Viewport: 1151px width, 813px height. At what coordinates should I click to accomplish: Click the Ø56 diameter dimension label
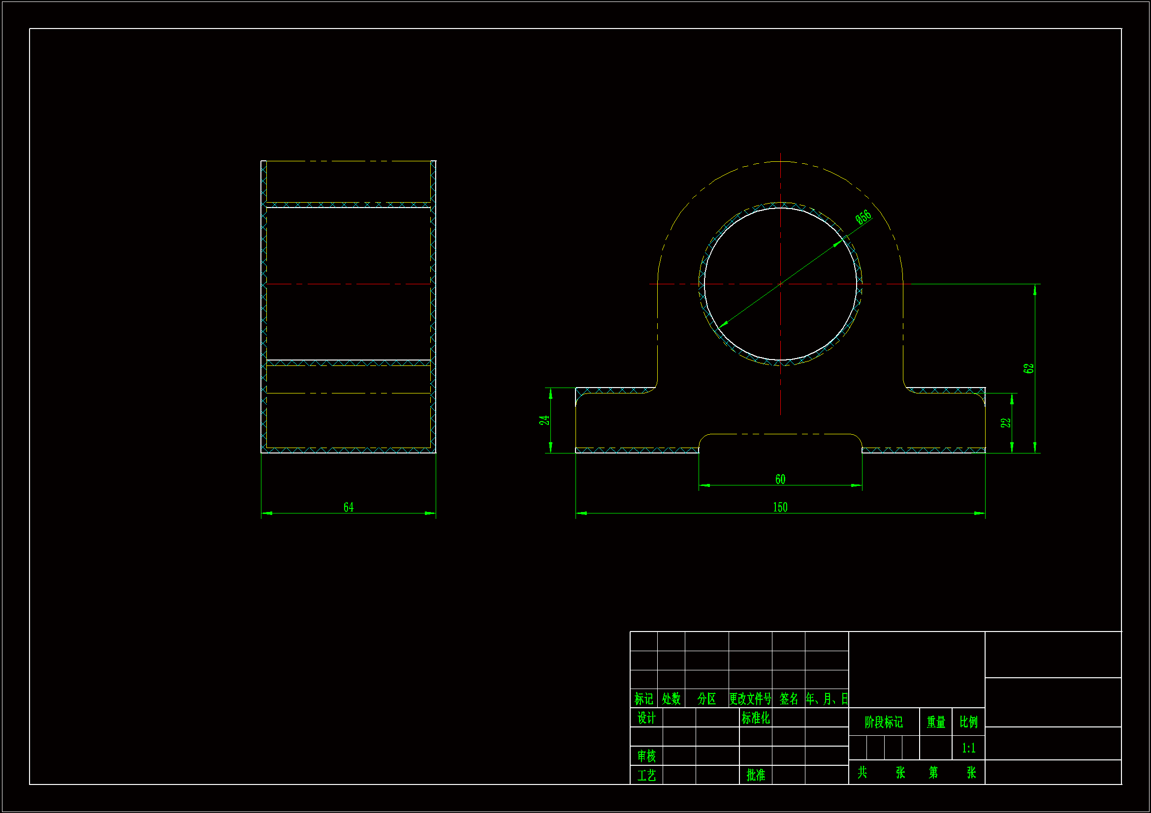pos(863,217)
